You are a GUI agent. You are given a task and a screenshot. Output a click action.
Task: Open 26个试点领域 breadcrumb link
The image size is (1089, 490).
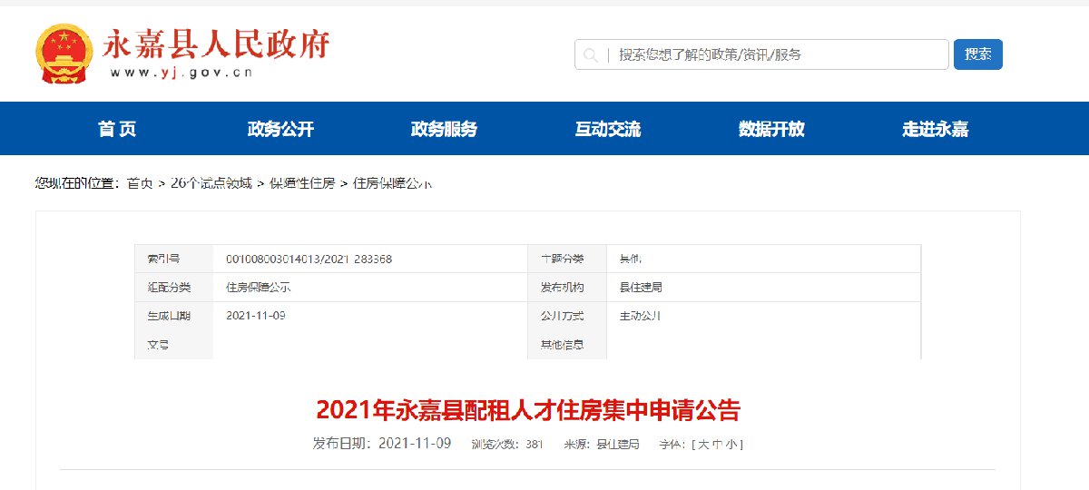coord(211,183)
